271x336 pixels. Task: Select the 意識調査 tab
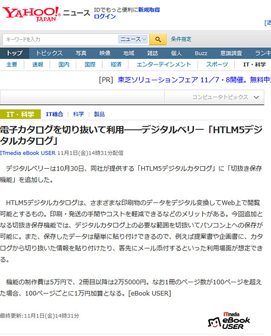click(231, 53)
